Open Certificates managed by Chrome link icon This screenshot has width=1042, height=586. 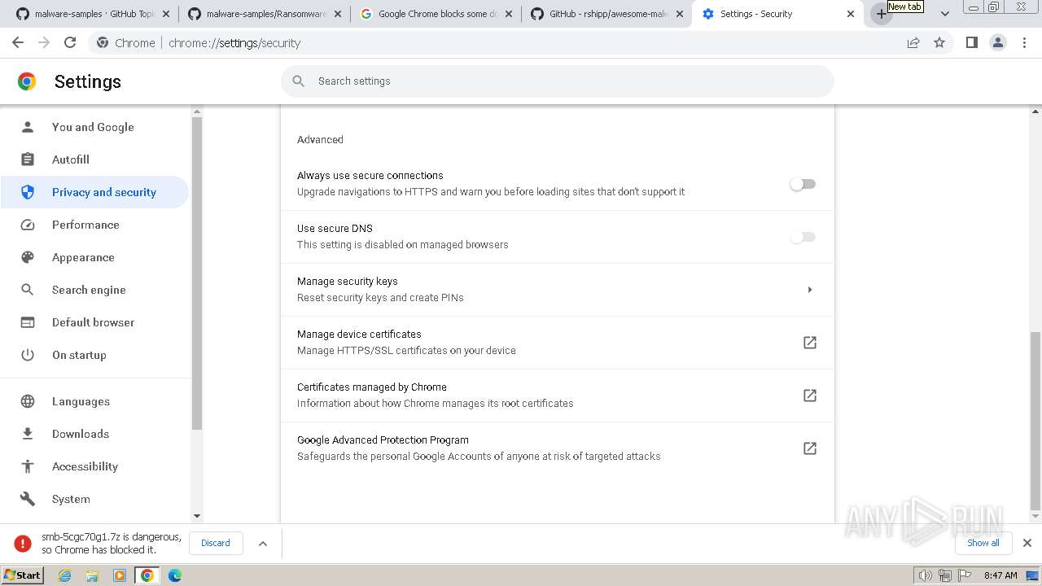810,396
